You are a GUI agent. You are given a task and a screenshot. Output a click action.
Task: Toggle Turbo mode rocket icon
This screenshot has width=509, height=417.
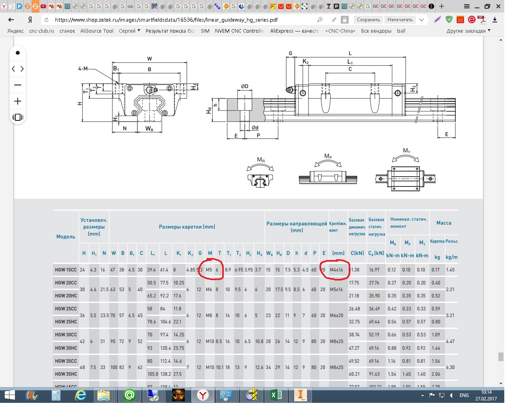point(334,20)
